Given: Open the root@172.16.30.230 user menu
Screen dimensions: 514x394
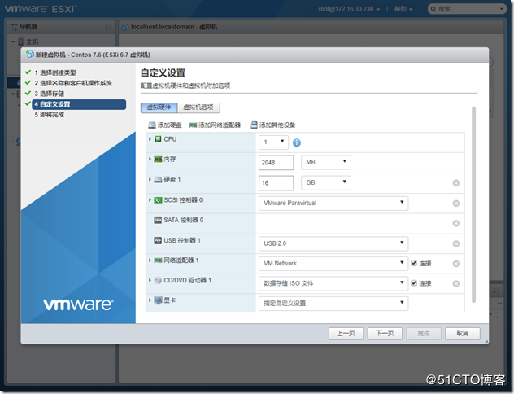Looking at the screenshot, I should pos(349,9).
